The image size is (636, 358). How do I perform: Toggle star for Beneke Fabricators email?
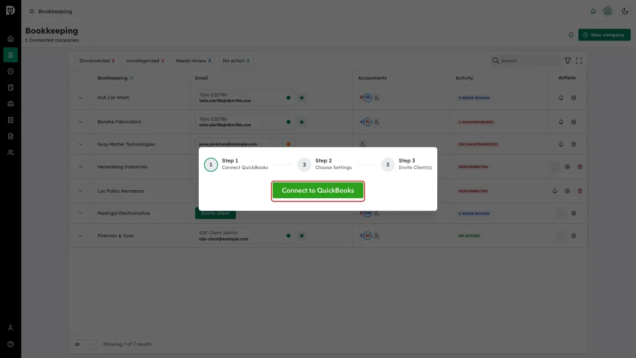(301, 122)
